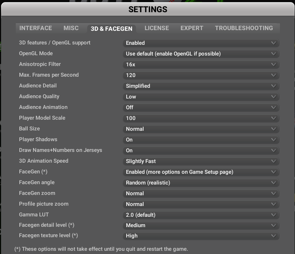Click the chevron on the FaceGen zoom row
Viewport: 295px width, 254px height.
273,193
